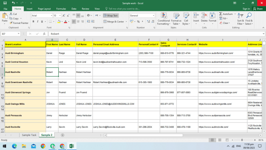
Task: Toggle Center alignment
Action: click(78, 22)
